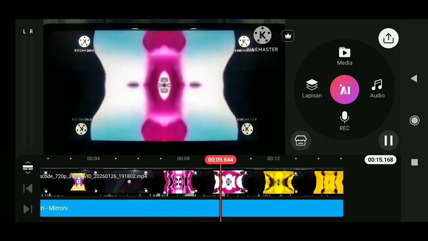428x241 pixels.
Task: Open the Media browser
Action: (345, 56)
